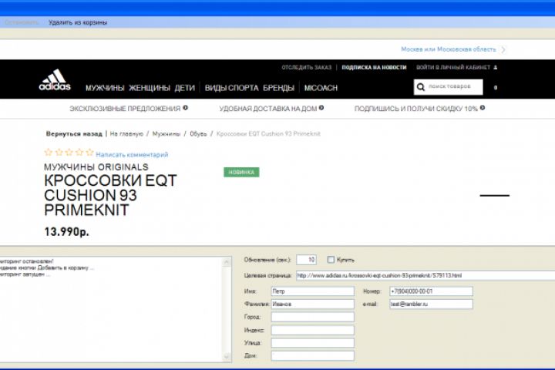Click the Фамилия input field
Screen dimensions: 555x370
click(x=312, y=304)
